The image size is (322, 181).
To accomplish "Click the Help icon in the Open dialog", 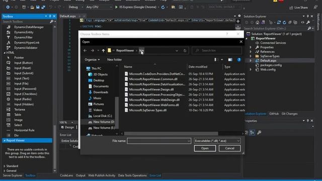I will pyautogui.click(x=239, y=60).
